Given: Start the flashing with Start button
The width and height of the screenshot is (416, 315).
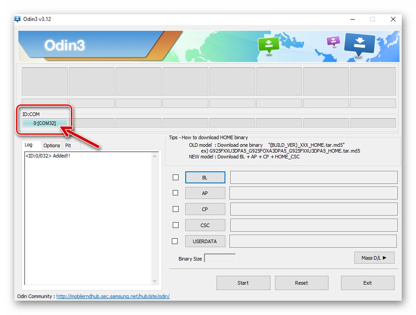Looking at the screenshot, I should click(x=243, y=283).
